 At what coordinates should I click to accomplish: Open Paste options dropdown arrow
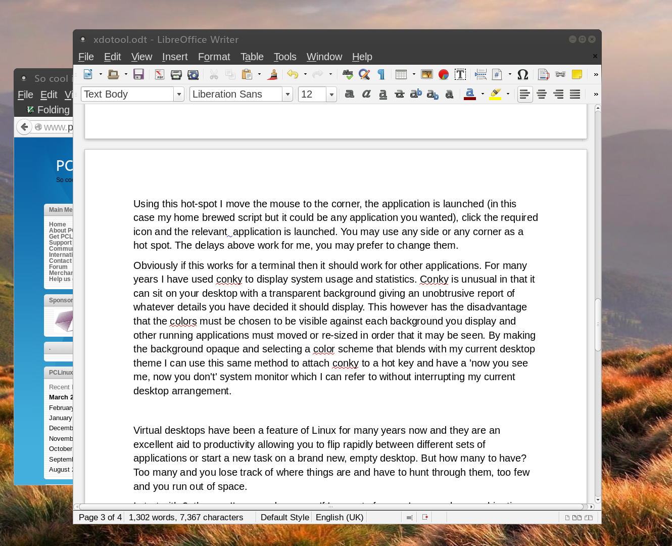260,74
